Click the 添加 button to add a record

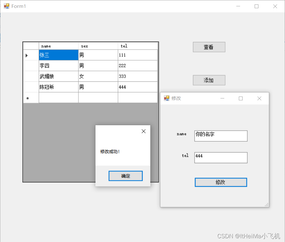[x=209, y=80]
